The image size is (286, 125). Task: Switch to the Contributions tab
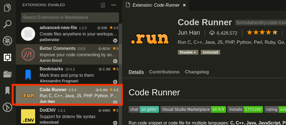coord(164,72)
